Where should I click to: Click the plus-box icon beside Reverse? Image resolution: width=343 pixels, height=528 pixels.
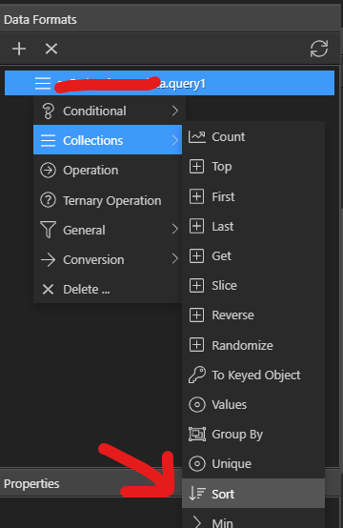click(196, 315)
